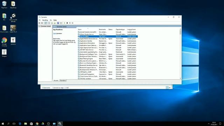Select the Application Information service
The height and width of the screenshot is (126, 224).
pyautogui.click(x=108, y=43)
